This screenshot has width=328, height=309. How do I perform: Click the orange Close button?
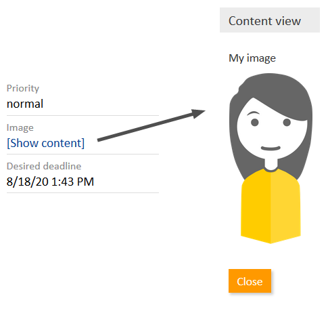[x=250, y=281]
